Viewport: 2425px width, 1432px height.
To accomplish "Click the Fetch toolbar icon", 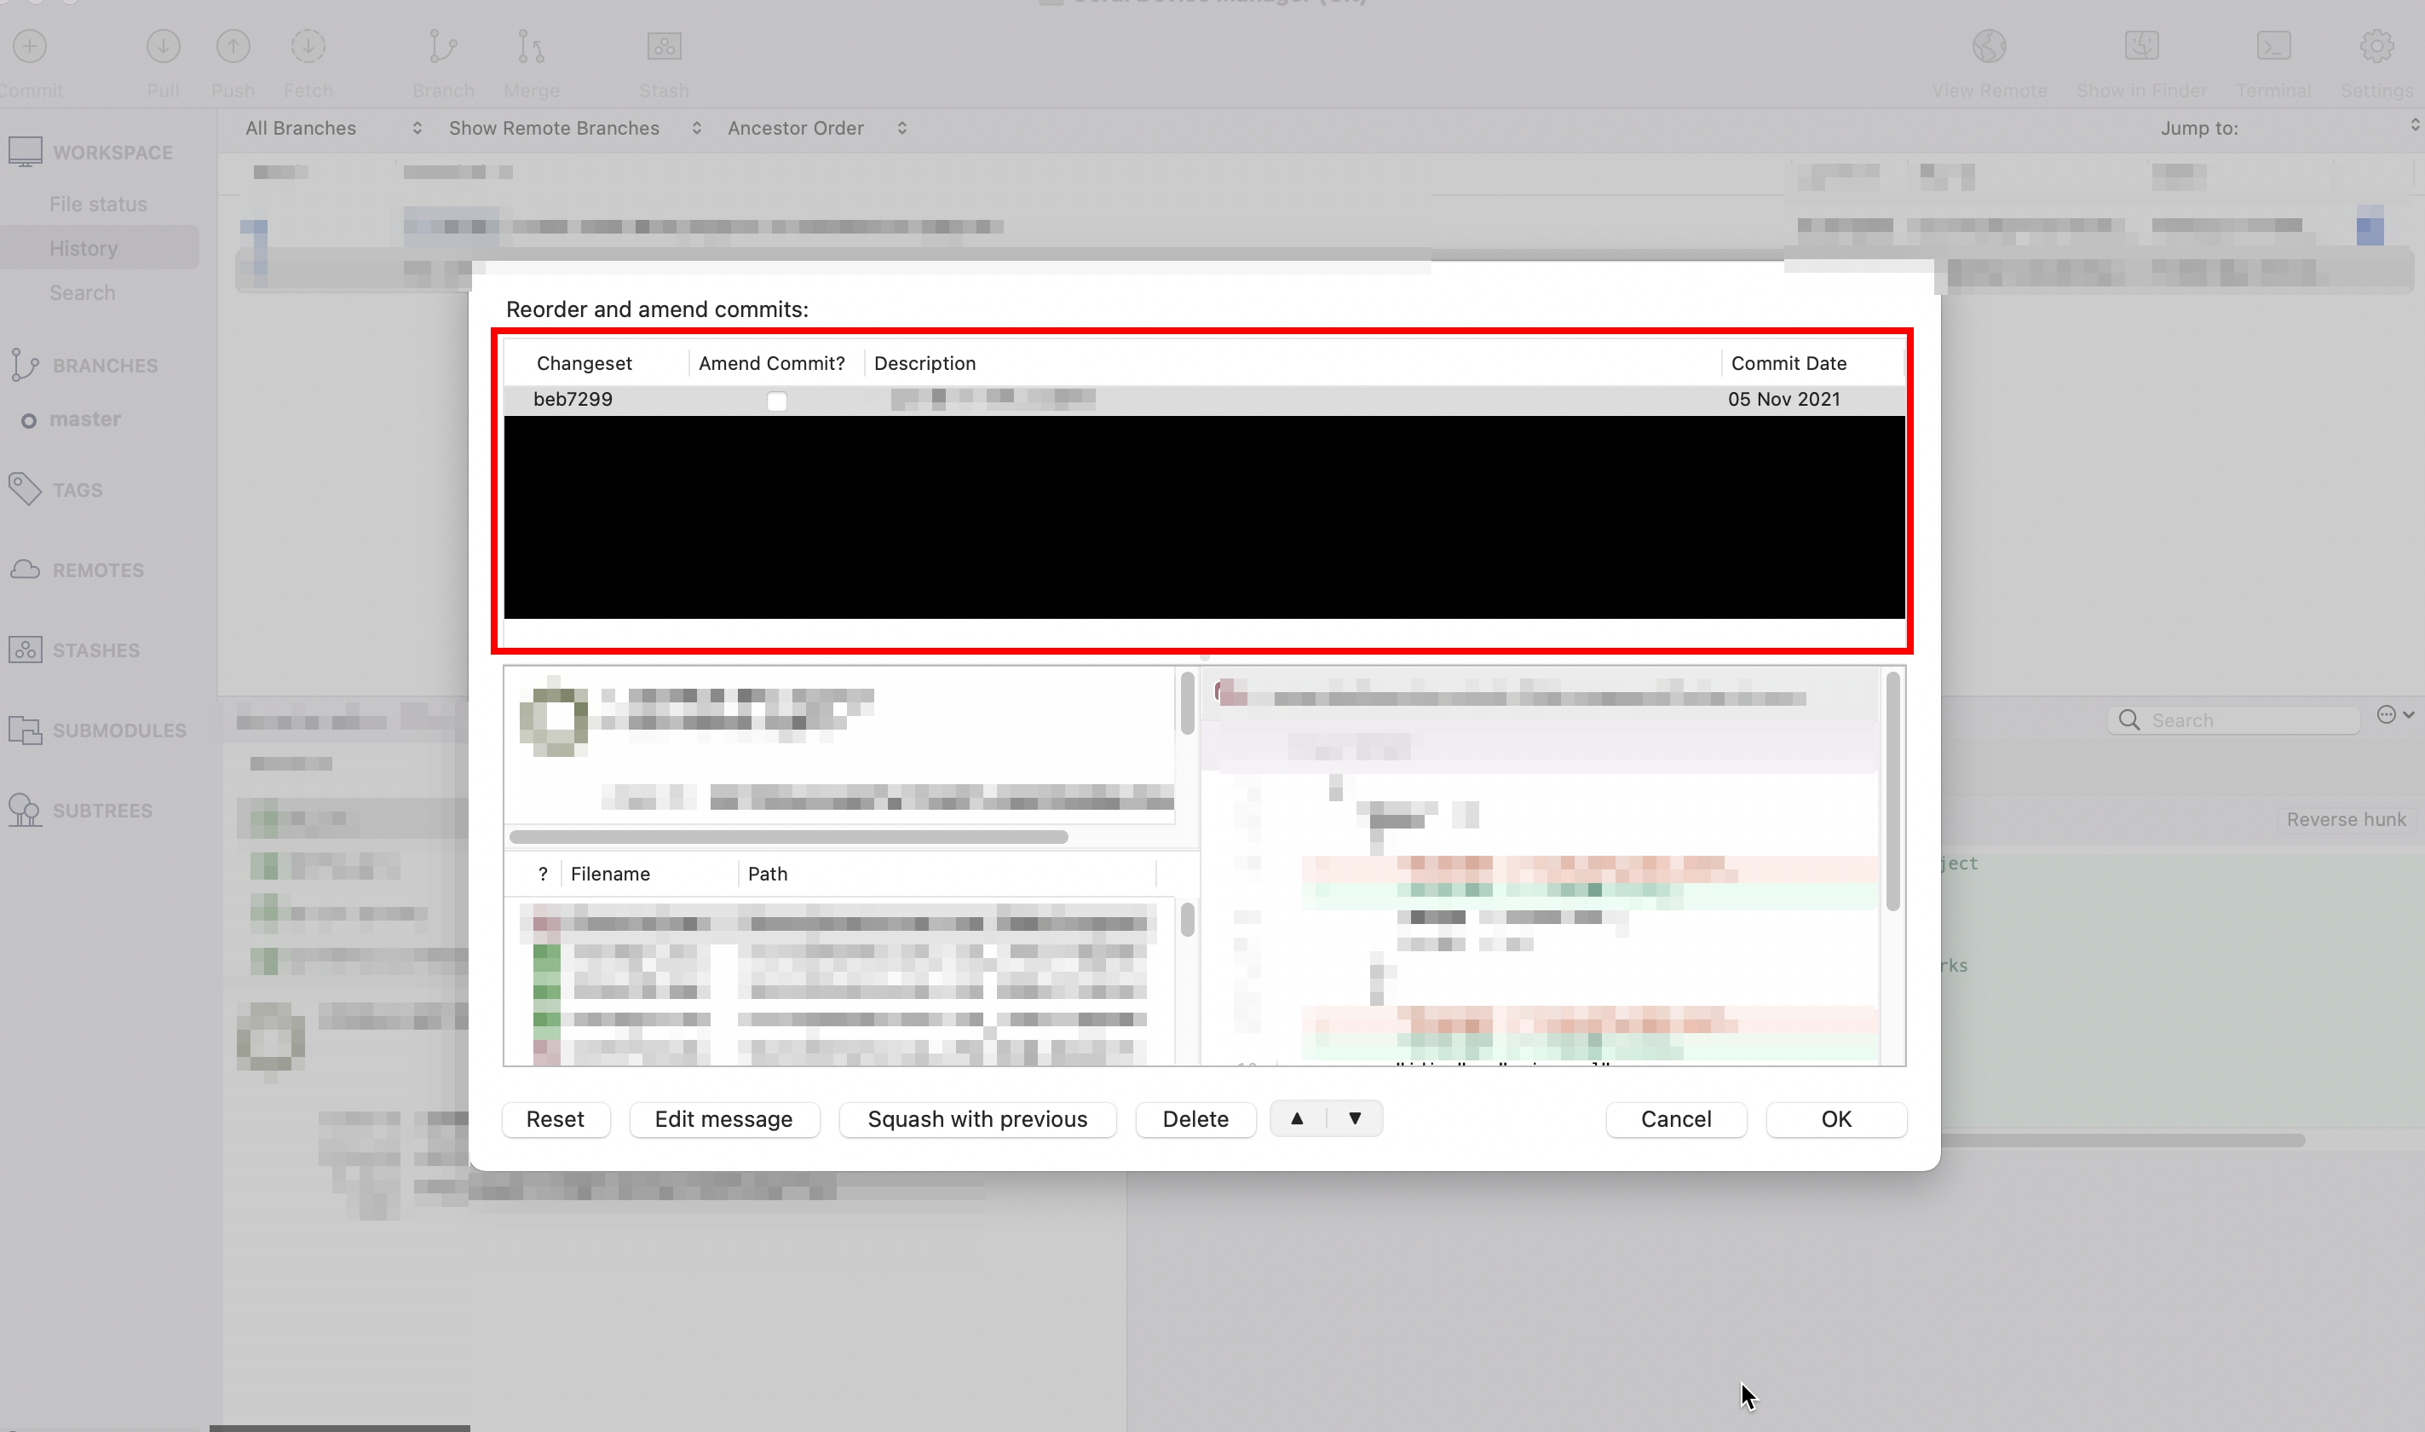I will [x=307, y=45].
